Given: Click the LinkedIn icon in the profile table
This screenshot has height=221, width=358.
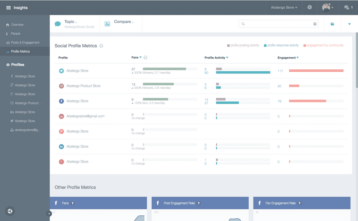Looking at the screenshot, I should (x=62, y=146).
